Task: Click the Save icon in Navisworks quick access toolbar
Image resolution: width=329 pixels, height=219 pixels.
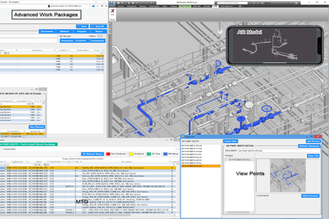Action: (x=129, y=3)
